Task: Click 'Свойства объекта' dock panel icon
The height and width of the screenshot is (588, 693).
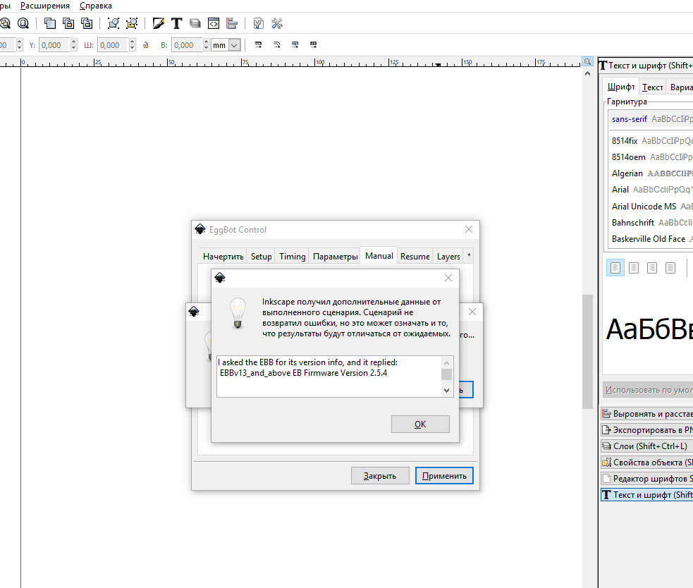Action: pyautogui.click(x=607, y=463)
